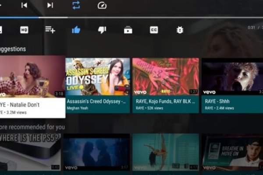Toggle the thumbs up like button

[x=76, y=30]
